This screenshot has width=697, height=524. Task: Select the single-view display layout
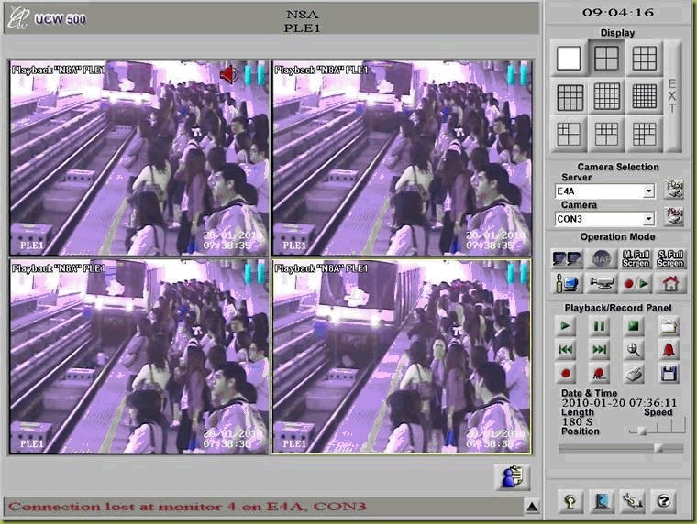click(569, 59)
